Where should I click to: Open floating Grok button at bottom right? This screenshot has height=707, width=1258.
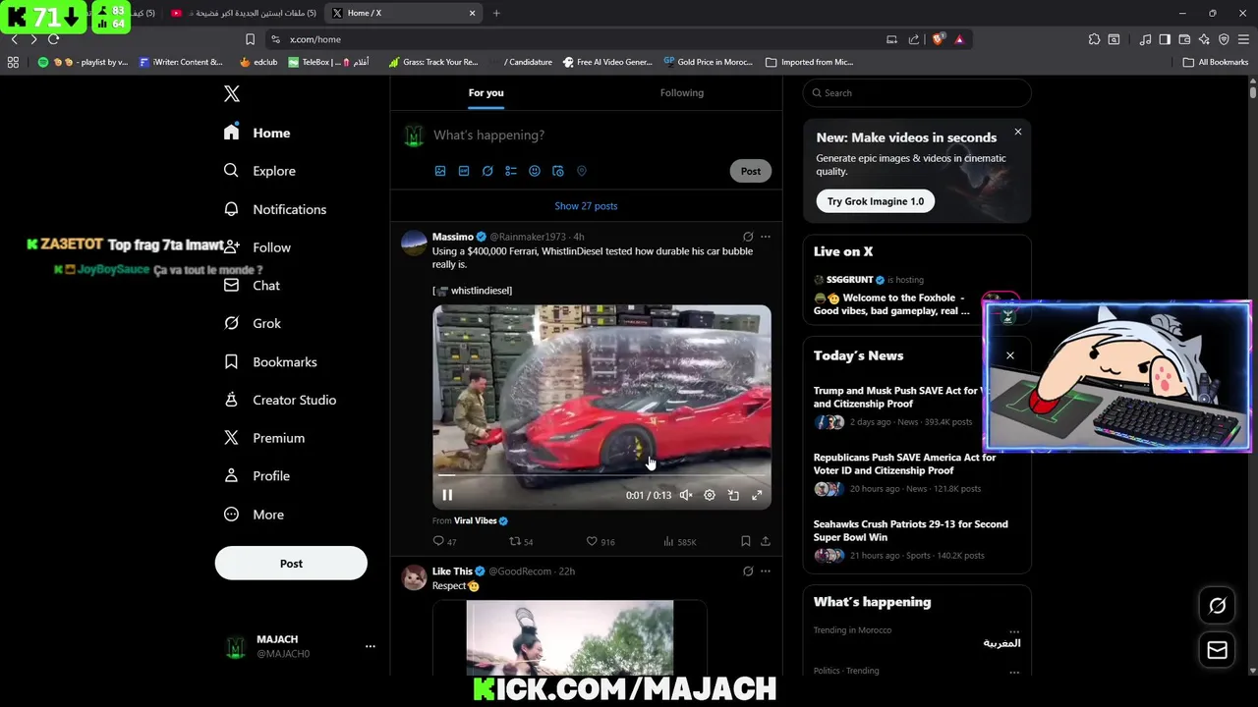click(x=1217, y=606)
